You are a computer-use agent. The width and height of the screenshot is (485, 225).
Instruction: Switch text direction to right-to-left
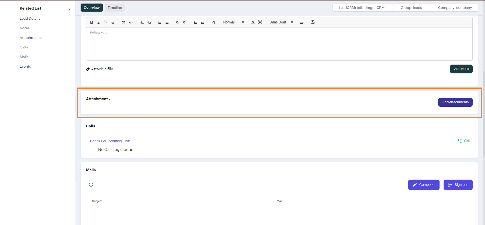tap(213, 22)
